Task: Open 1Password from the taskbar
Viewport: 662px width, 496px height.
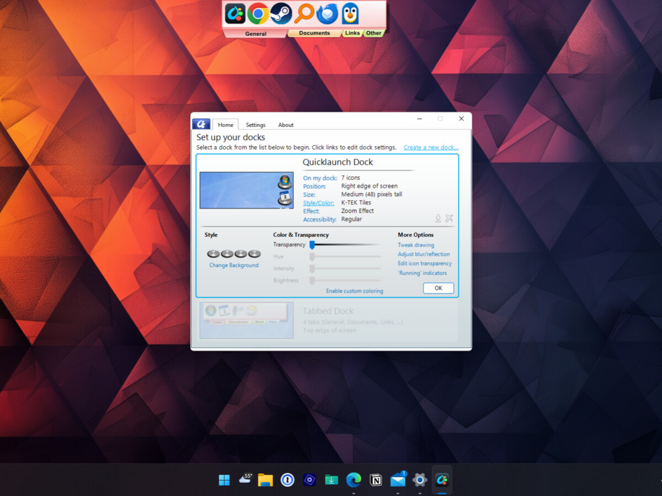Action: tap(287, 480)
